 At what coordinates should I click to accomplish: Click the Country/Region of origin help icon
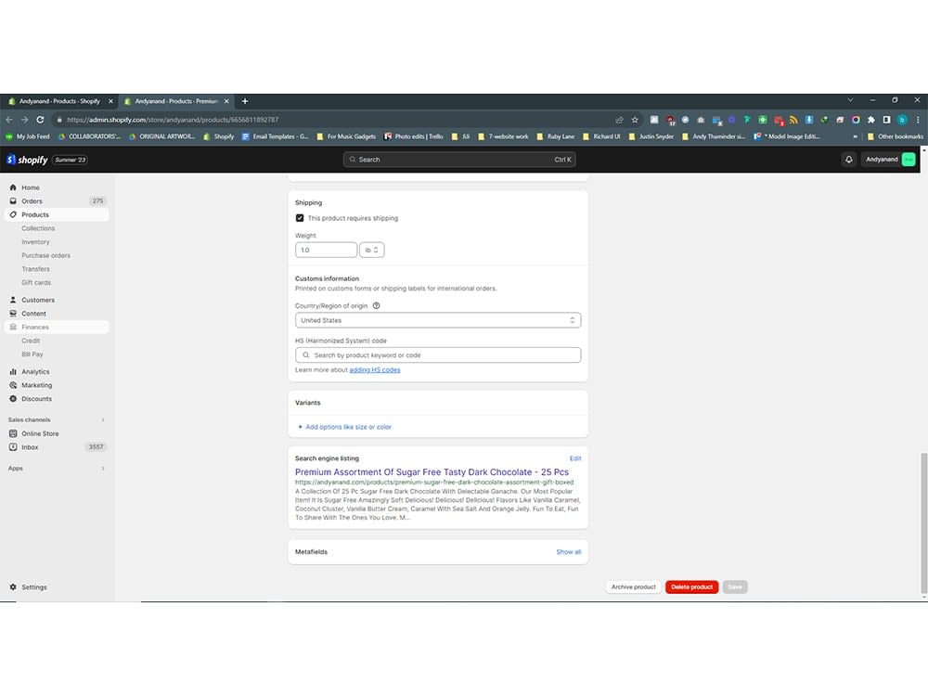pos(376,306)
